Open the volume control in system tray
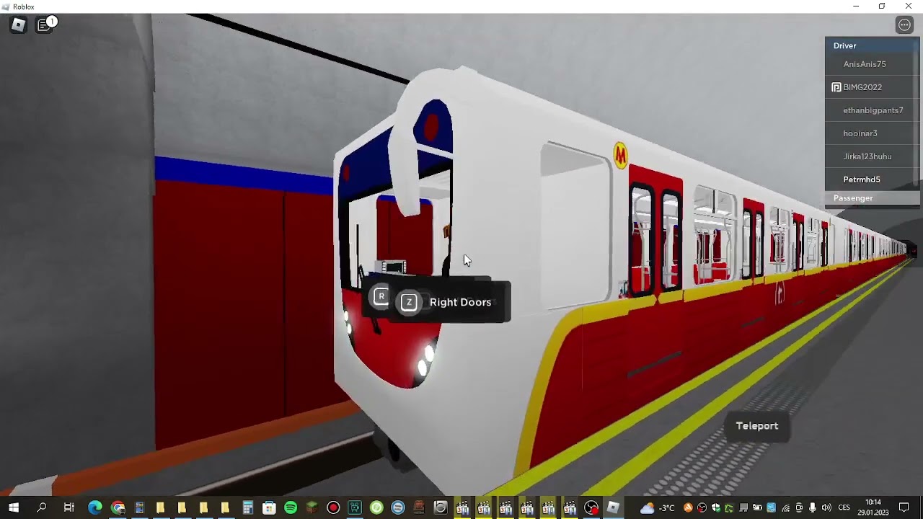 coord(826,508)
